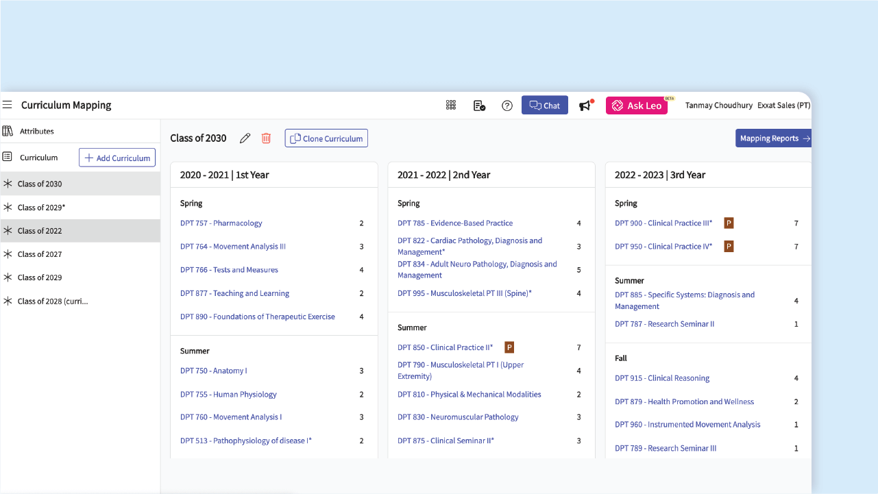The image size is (878, 494).
Task: Select Class of 2027 in sidebar
Action: [80, 254]
